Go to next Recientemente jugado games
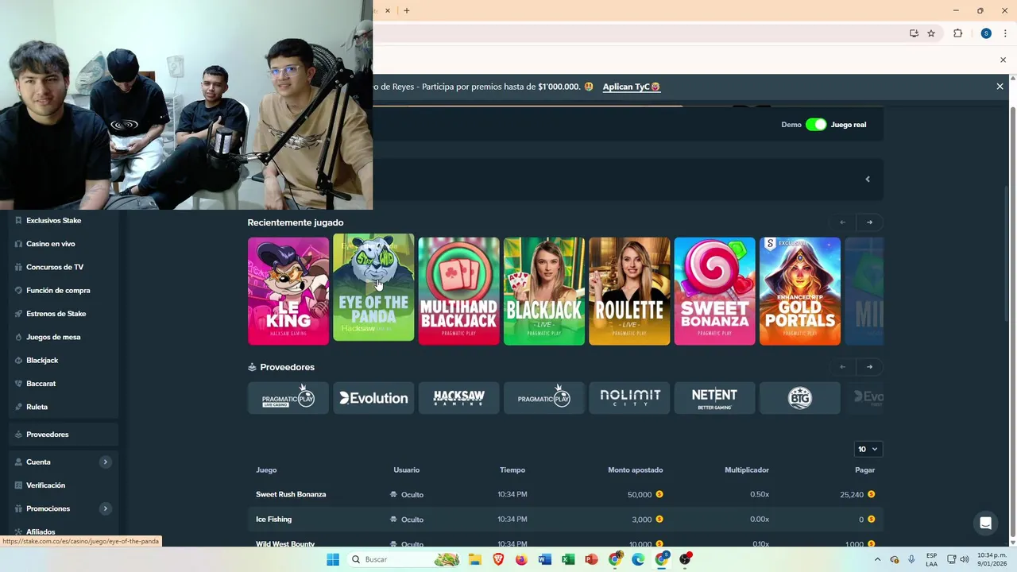1017x572 pixels. click(869, 222)
